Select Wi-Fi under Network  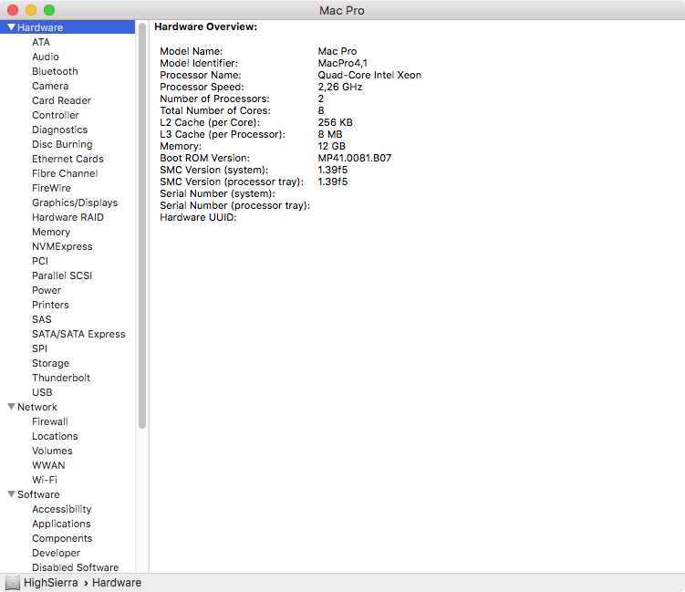[x=45, y=480]
